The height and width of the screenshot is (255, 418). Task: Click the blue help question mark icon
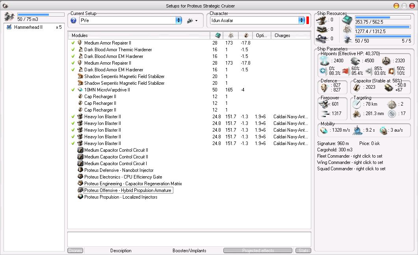73,20
